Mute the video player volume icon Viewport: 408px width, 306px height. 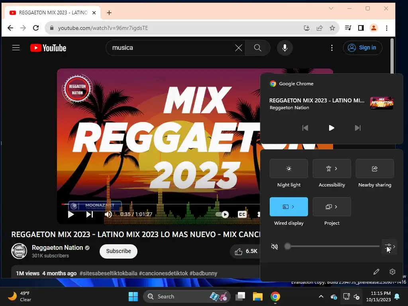(x=108, y=214)
